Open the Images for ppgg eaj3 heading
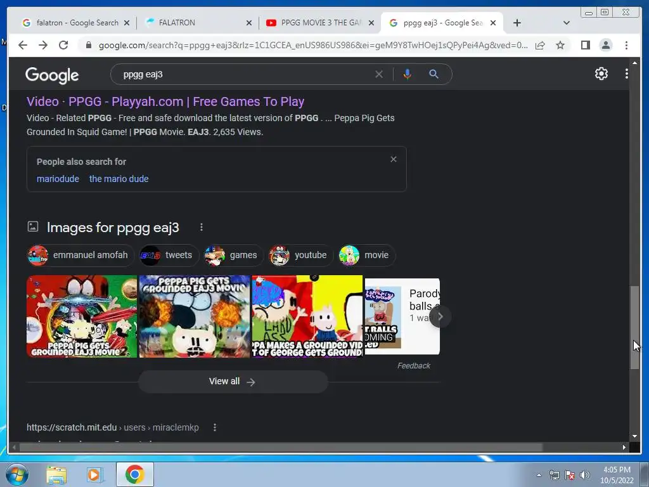649x487 pixels. [x=113, y=228]
